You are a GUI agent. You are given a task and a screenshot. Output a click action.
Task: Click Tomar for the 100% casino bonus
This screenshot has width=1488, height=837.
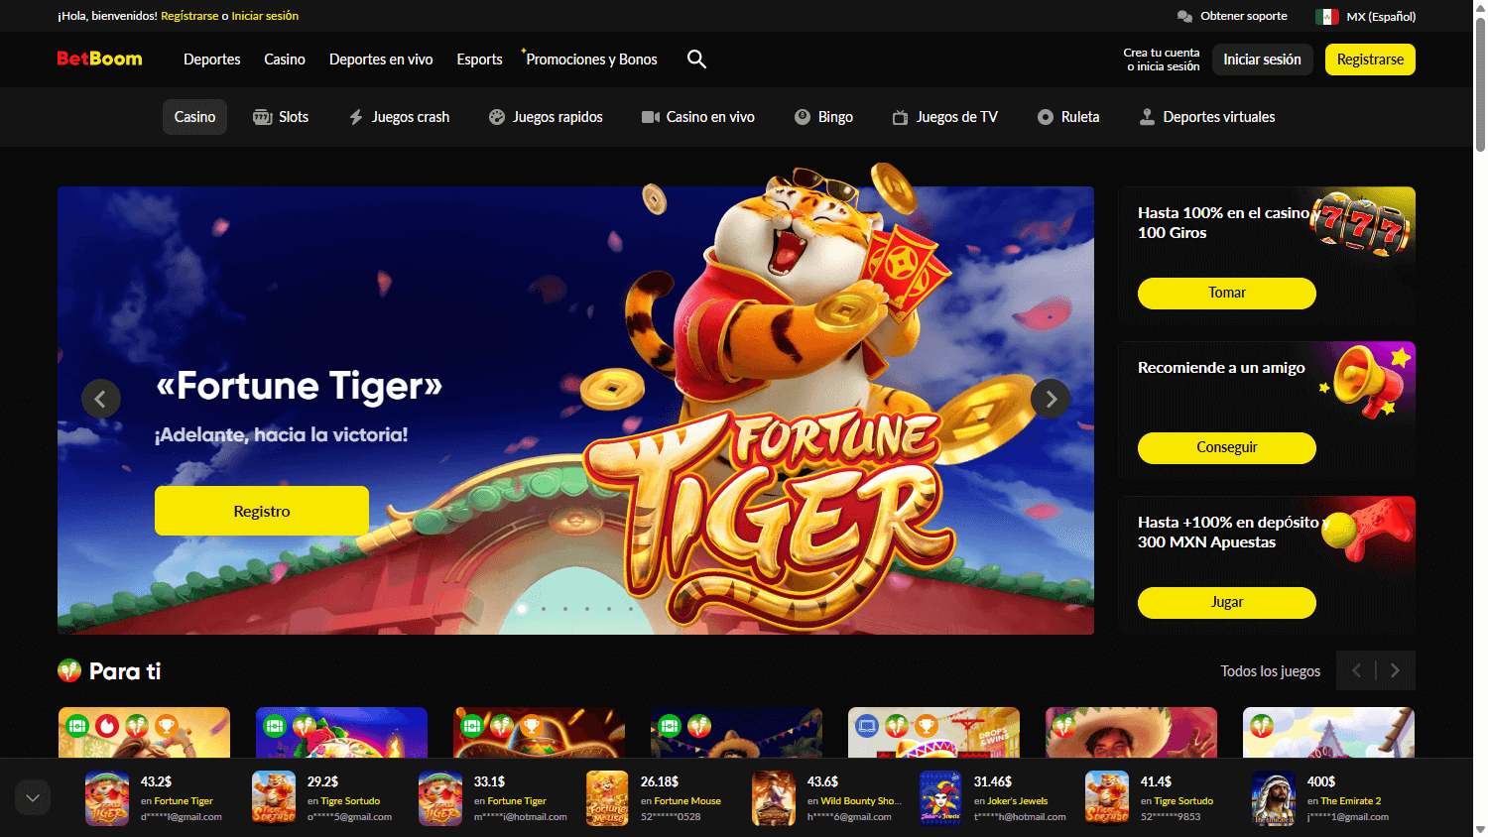click(1227, 293)
